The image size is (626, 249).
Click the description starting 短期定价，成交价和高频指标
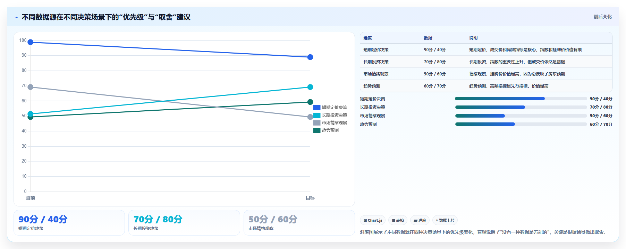(x=525, y=50)
